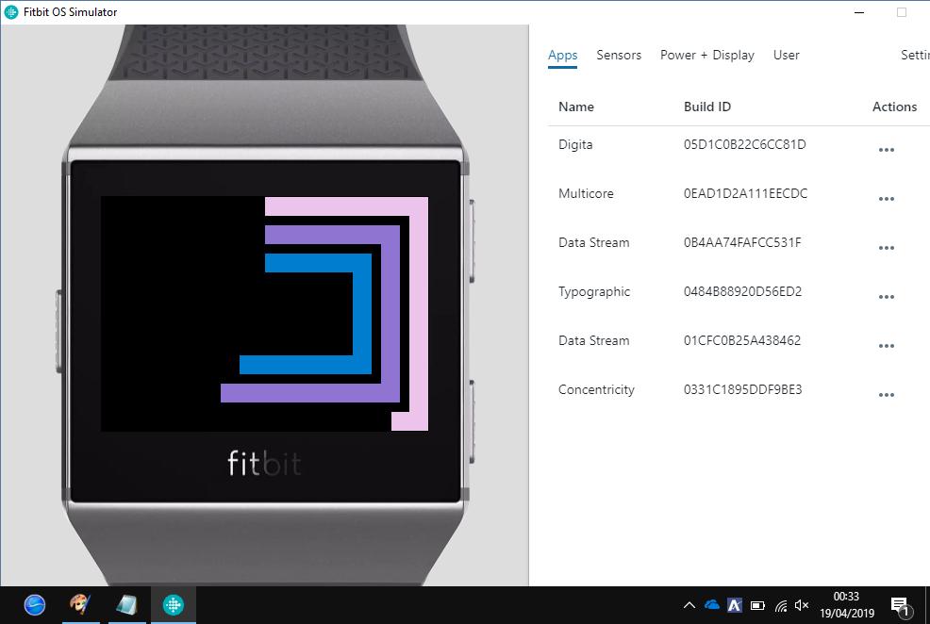Open actions menu for Digita app
Screen dimensions: 930x624
point(886,150)
